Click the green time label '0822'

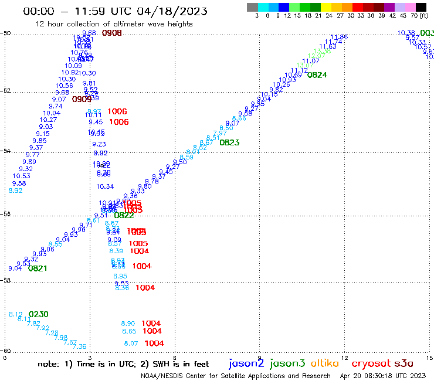click(x=124, y=215)
